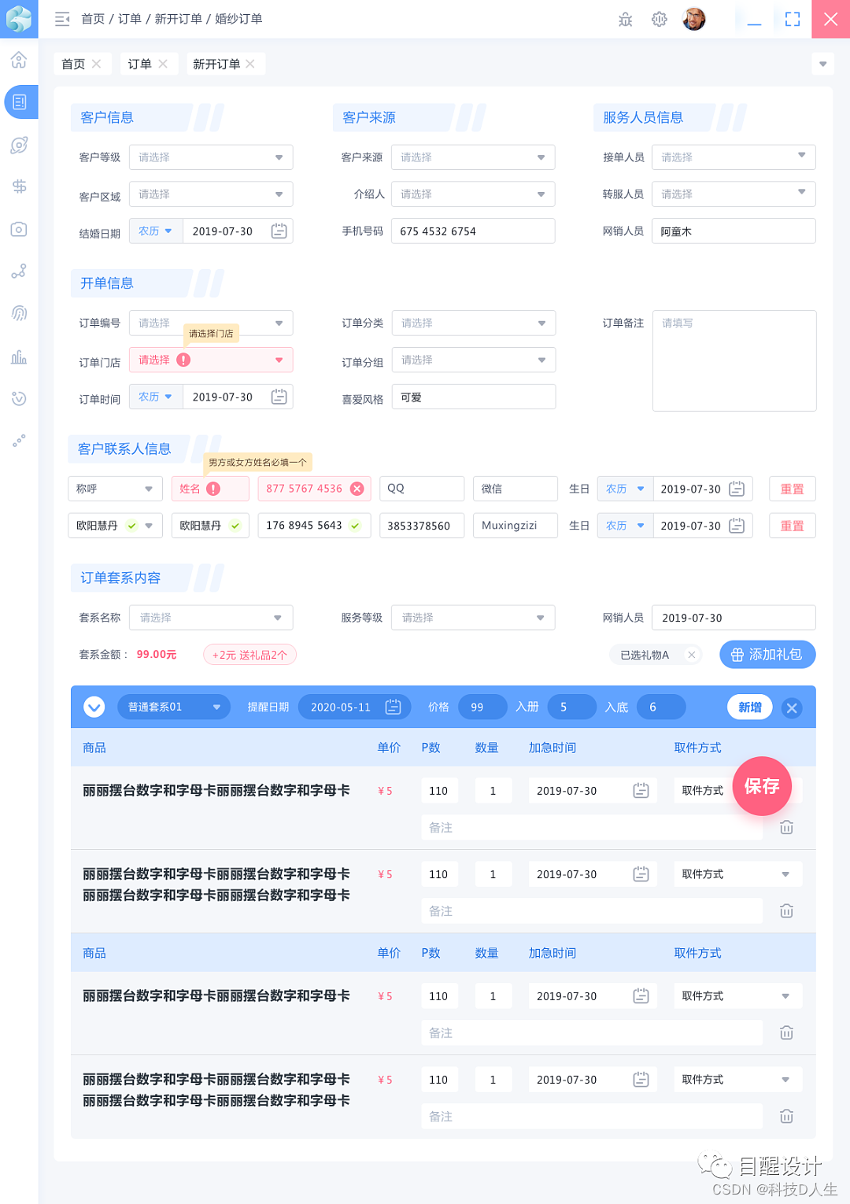Switch to the 订单 tab
Viewport: 850px width, 1204px height.
[x=139, y=64]
